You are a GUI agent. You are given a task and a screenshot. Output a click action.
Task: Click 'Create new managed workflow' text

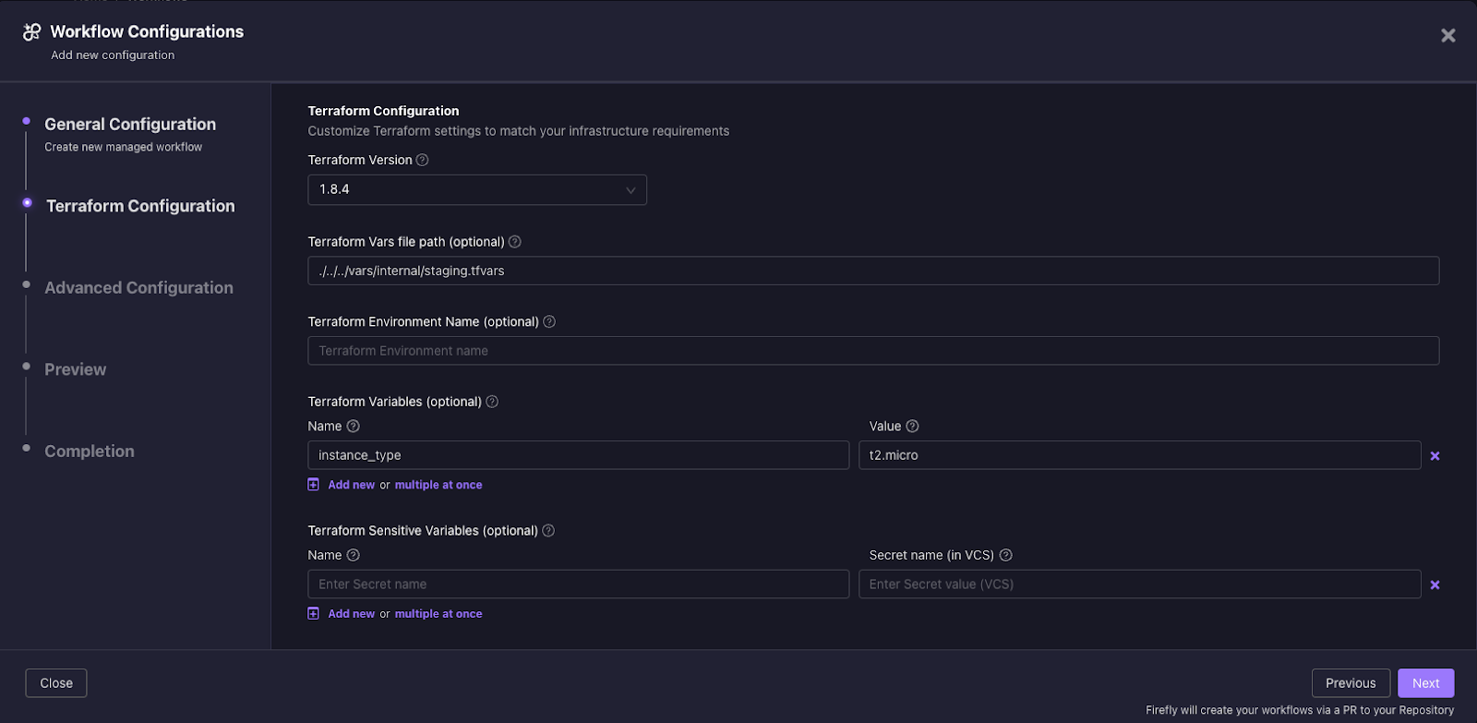click(124, 147)
